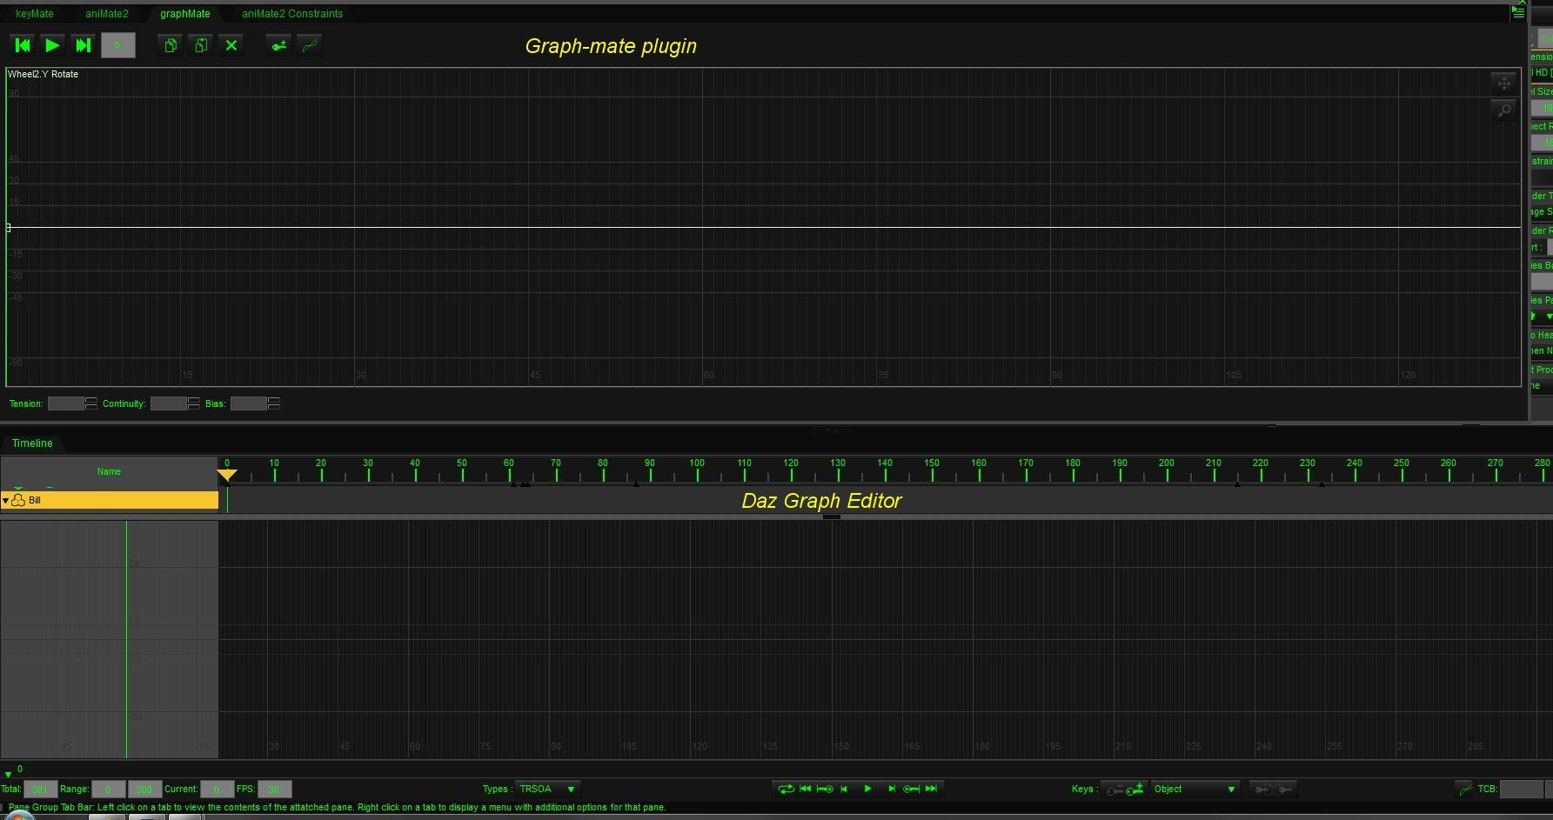Select the Bill object in timeline list
The width and height of the screenshot is (1553, 820).
click(110, 500)
